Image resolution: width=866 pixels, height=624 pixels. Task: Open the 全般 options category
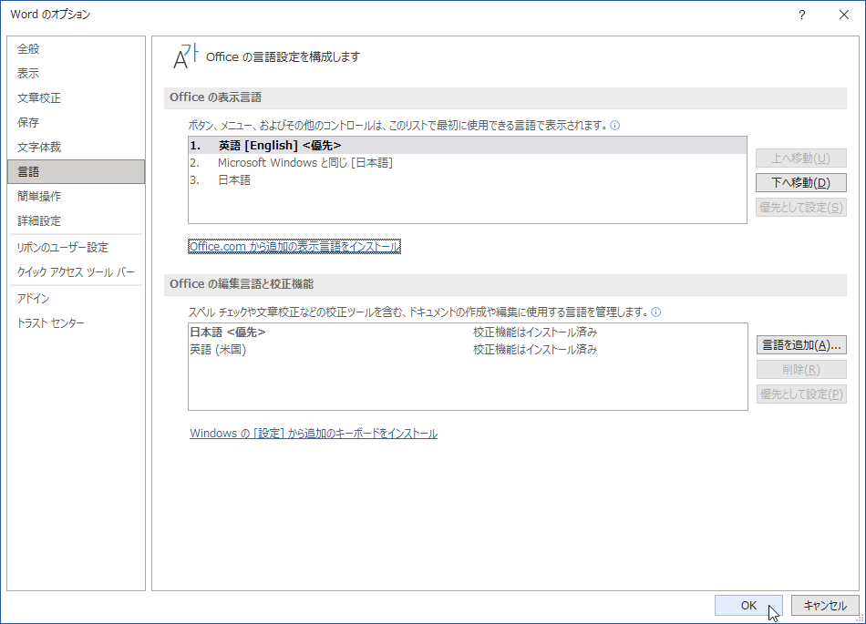click(x=77, y=48)
